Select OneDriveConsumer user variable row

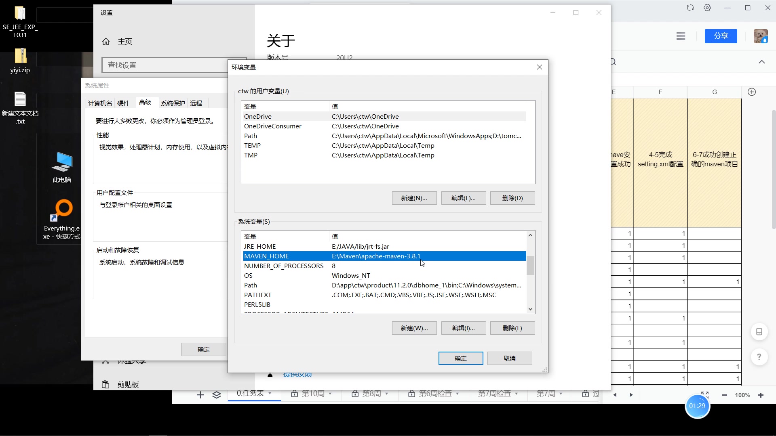pyautogui.click(x=384, y=126)
